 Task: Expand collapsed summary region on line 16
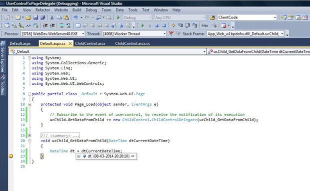click(x=29, y=136)
